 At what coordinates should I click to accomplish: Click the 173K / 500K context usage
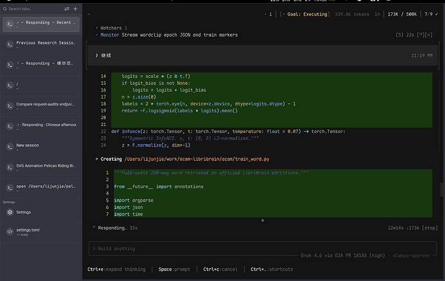point(402,14)
